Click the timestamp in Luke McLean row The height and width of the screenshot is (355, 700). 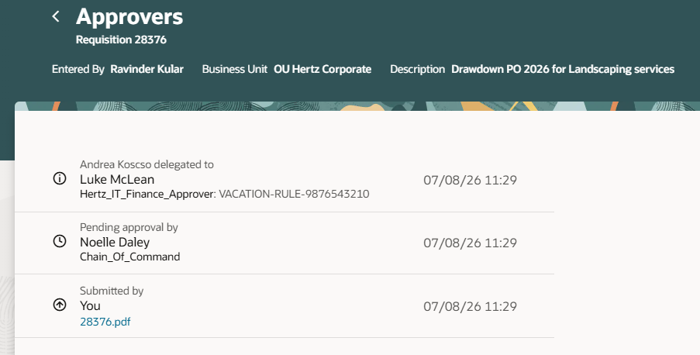point(470,181)
